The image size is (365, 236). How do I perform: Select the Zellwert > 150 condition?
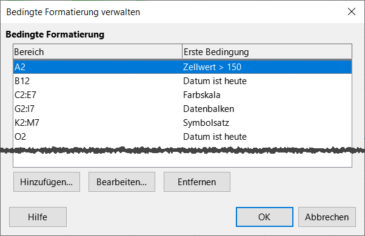pyautogui.click(x=212, y=67)
